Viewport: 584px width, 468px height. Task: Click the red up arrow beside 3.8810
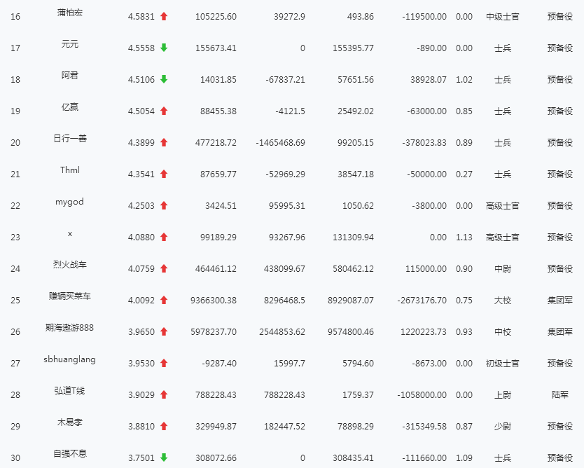164,426
